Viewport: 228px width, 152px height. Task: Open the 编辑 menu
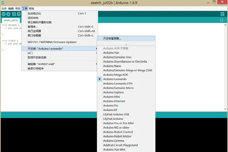pos(11,9)
